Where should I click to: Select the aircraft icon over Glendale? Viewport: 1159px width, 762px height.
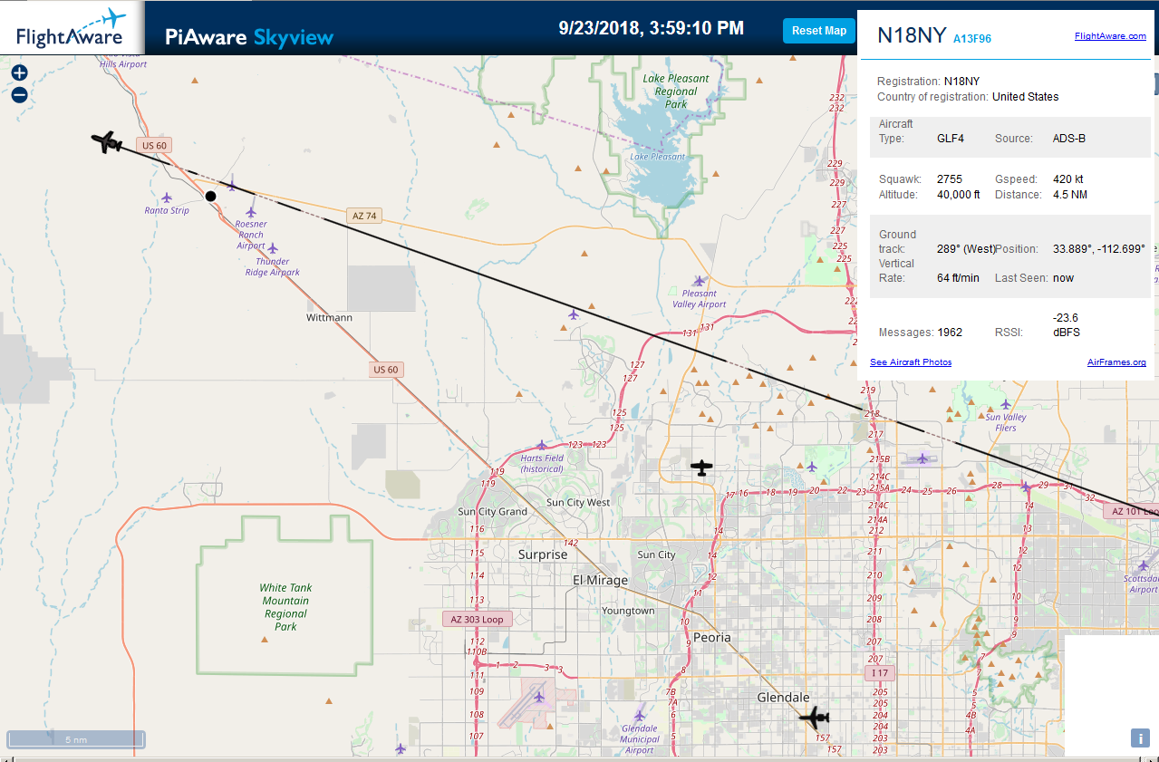[815, 718]
